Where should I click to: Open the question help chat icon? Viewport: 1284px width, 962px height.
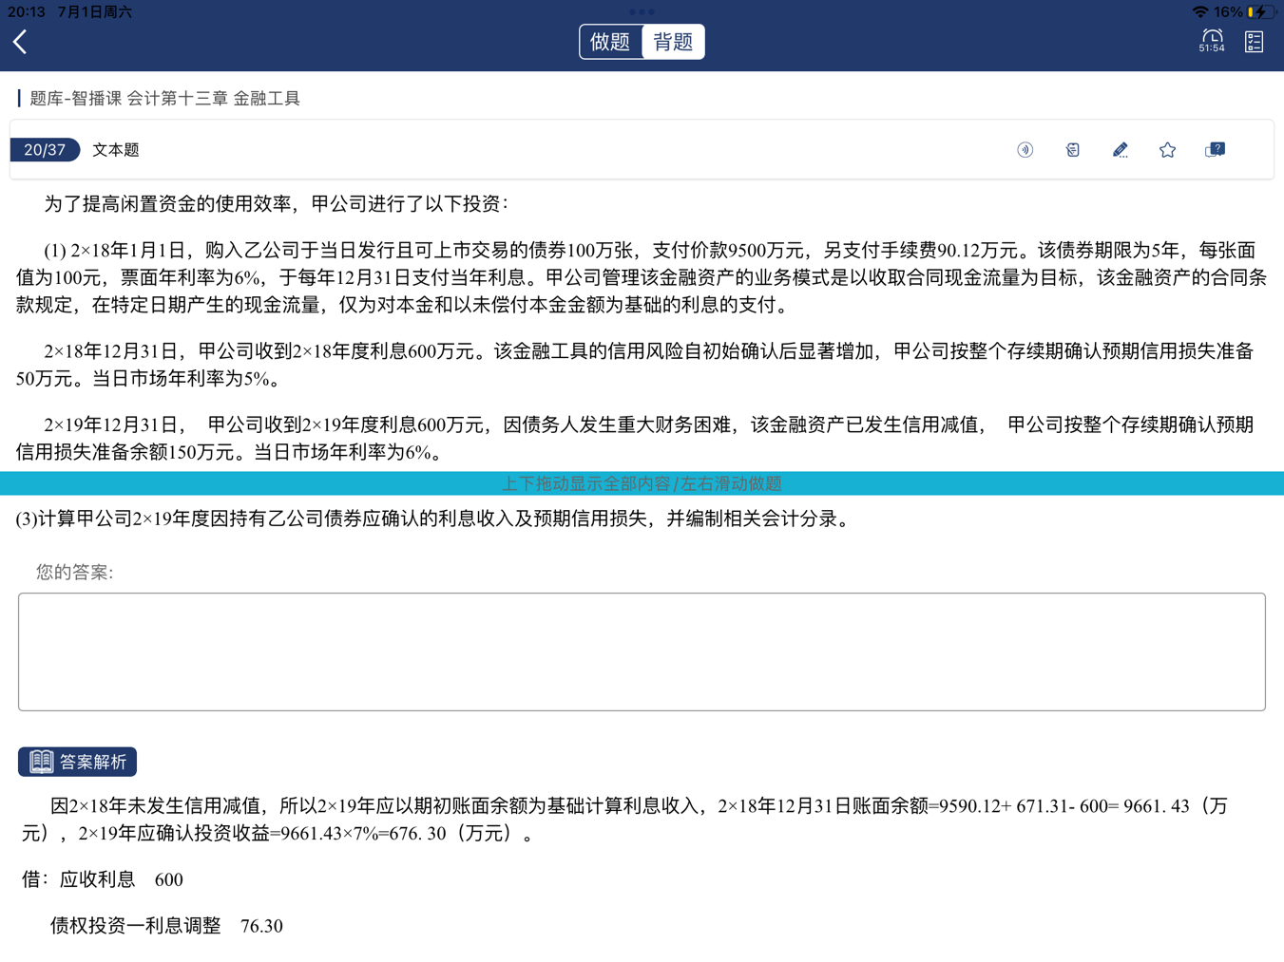1215,150
